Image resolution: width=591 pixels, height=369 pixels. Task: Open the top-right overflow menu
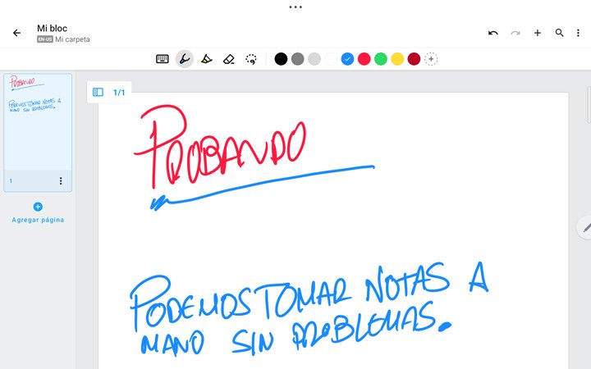tap(579, 33)
